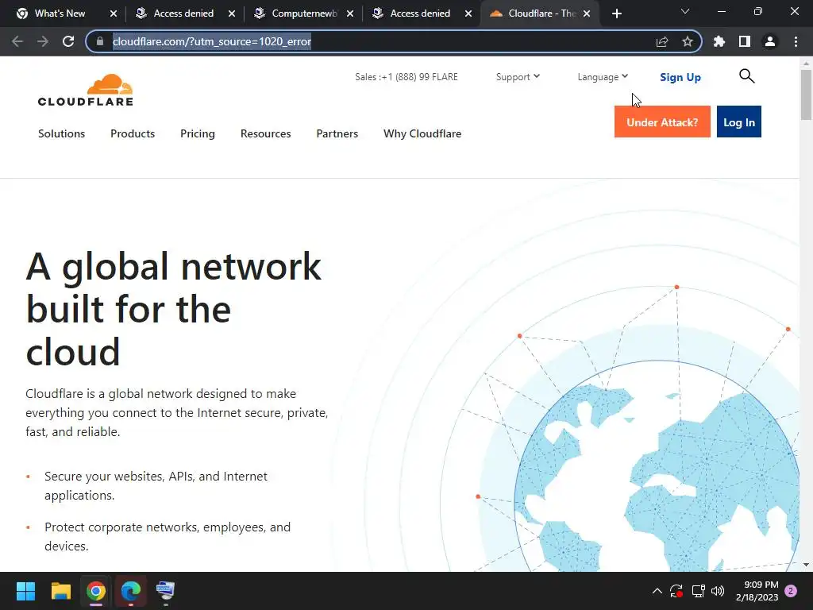Open the Chrome three-dot menu

coord(796,41)
